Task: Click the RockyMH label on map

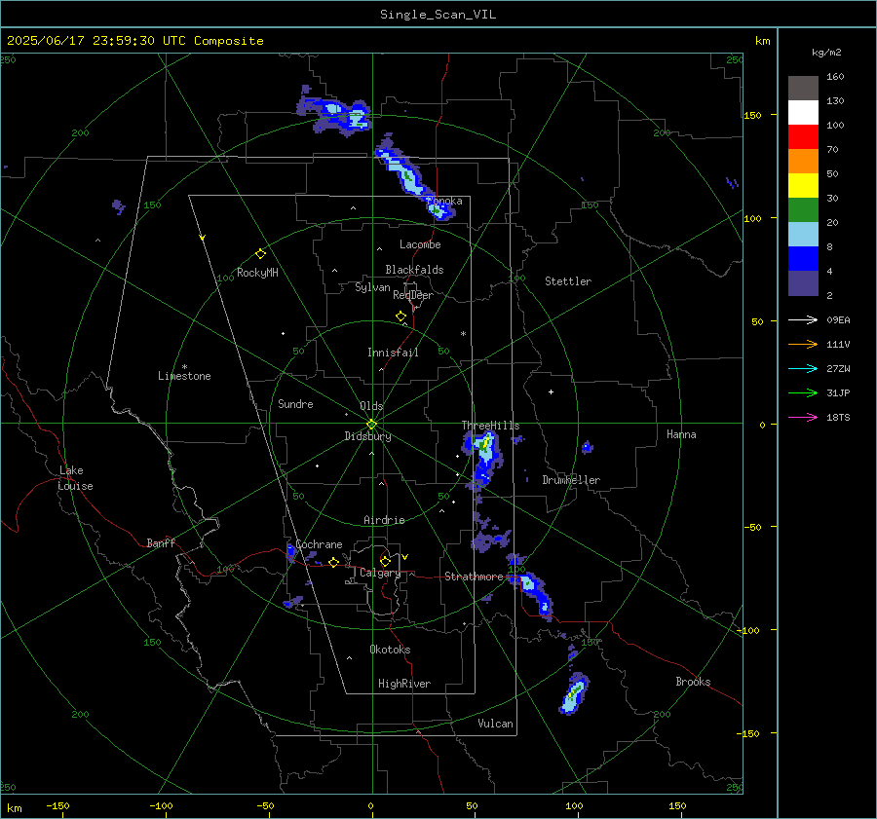Action: coord(257,273)
